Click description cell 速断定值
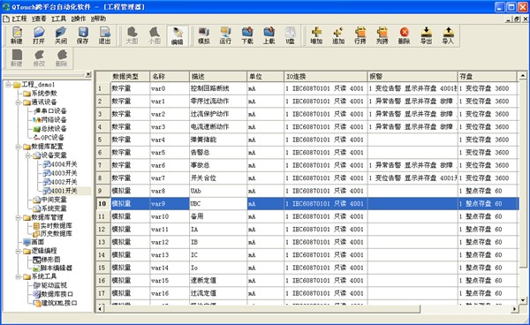The width and height of the screenshot is (530, 325). 218,281
